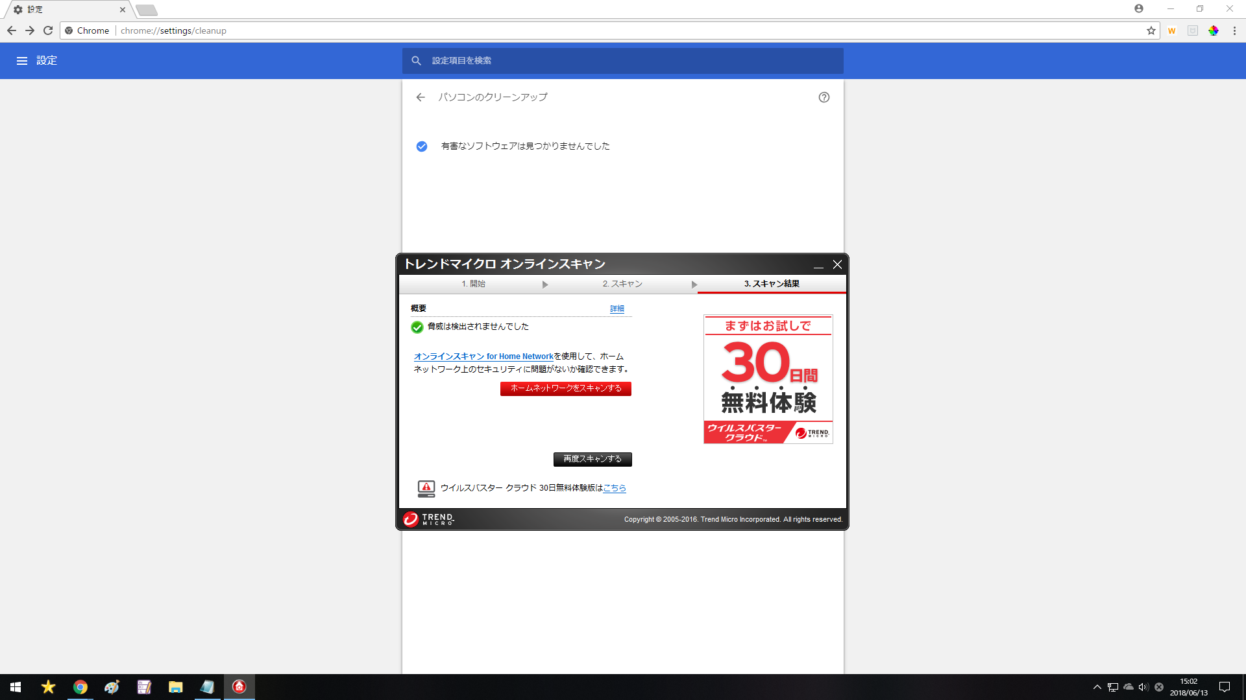Open the Windows Start menu
Image resolution: width=1246 pixels, height=700 pixels.
click(16, 687)
